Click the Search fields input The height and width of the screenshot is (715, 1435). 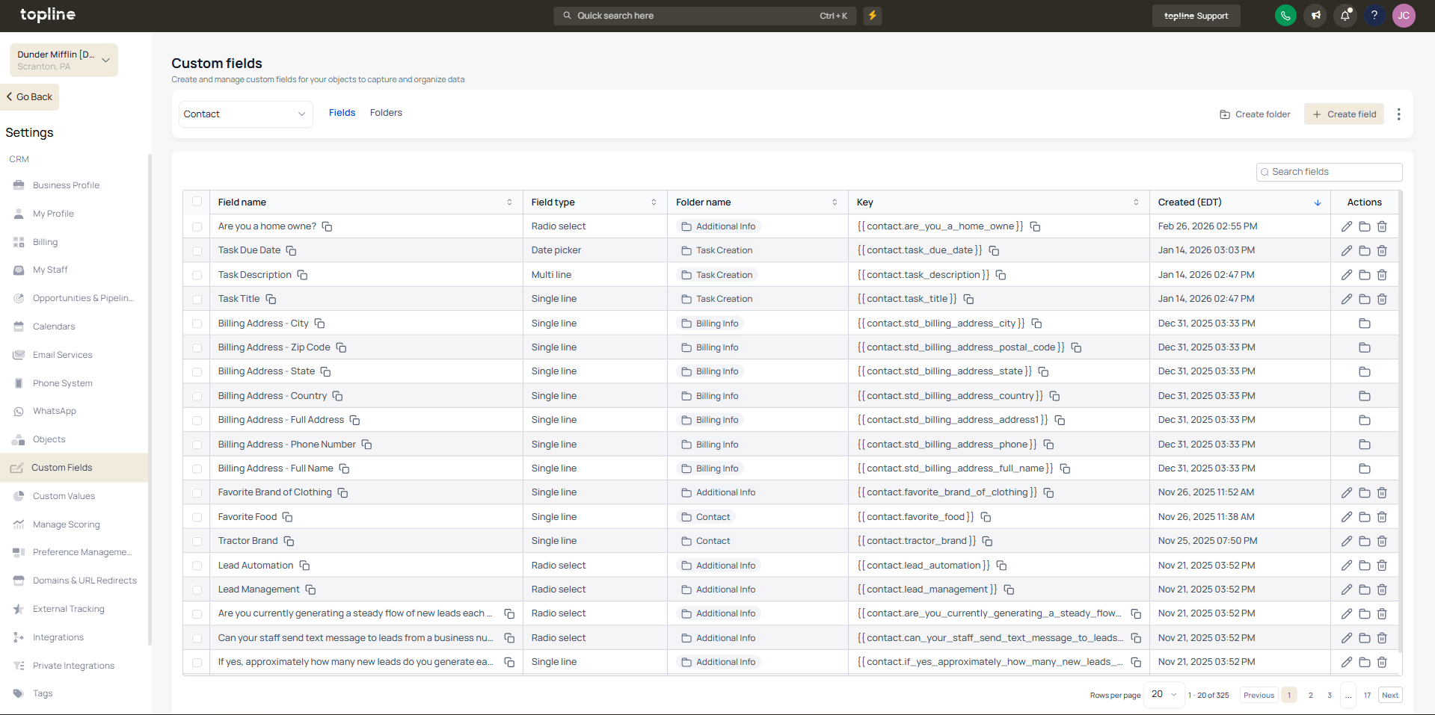click(1329, 172)
